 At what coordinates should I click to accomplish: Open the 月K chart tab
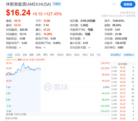pyautogui.click(x=38, y=55)
